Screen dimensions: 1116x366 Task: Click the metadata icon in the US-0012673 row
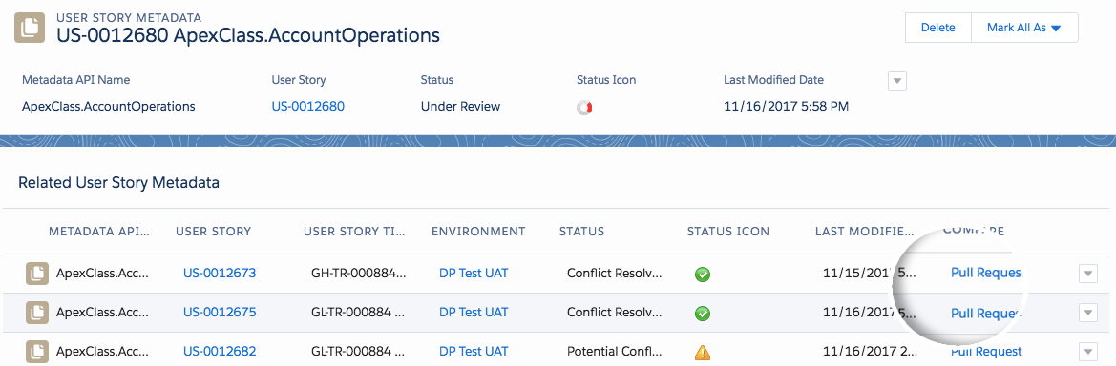click(37, 273)
